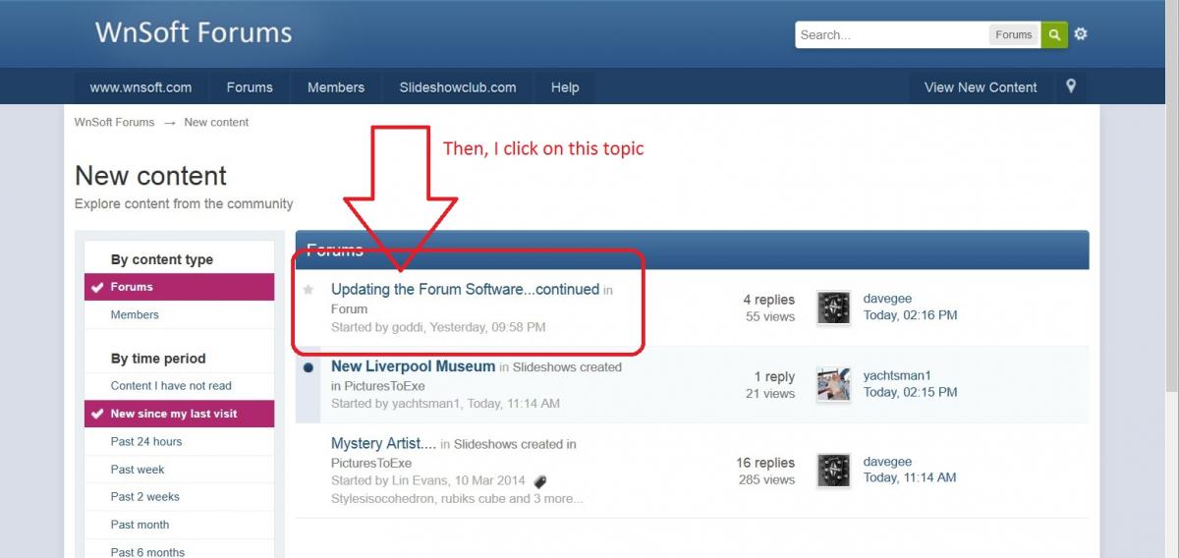The image size is (1179, 558).
Task: Go to www.wnsoft.com nav item
Action: 140,87
